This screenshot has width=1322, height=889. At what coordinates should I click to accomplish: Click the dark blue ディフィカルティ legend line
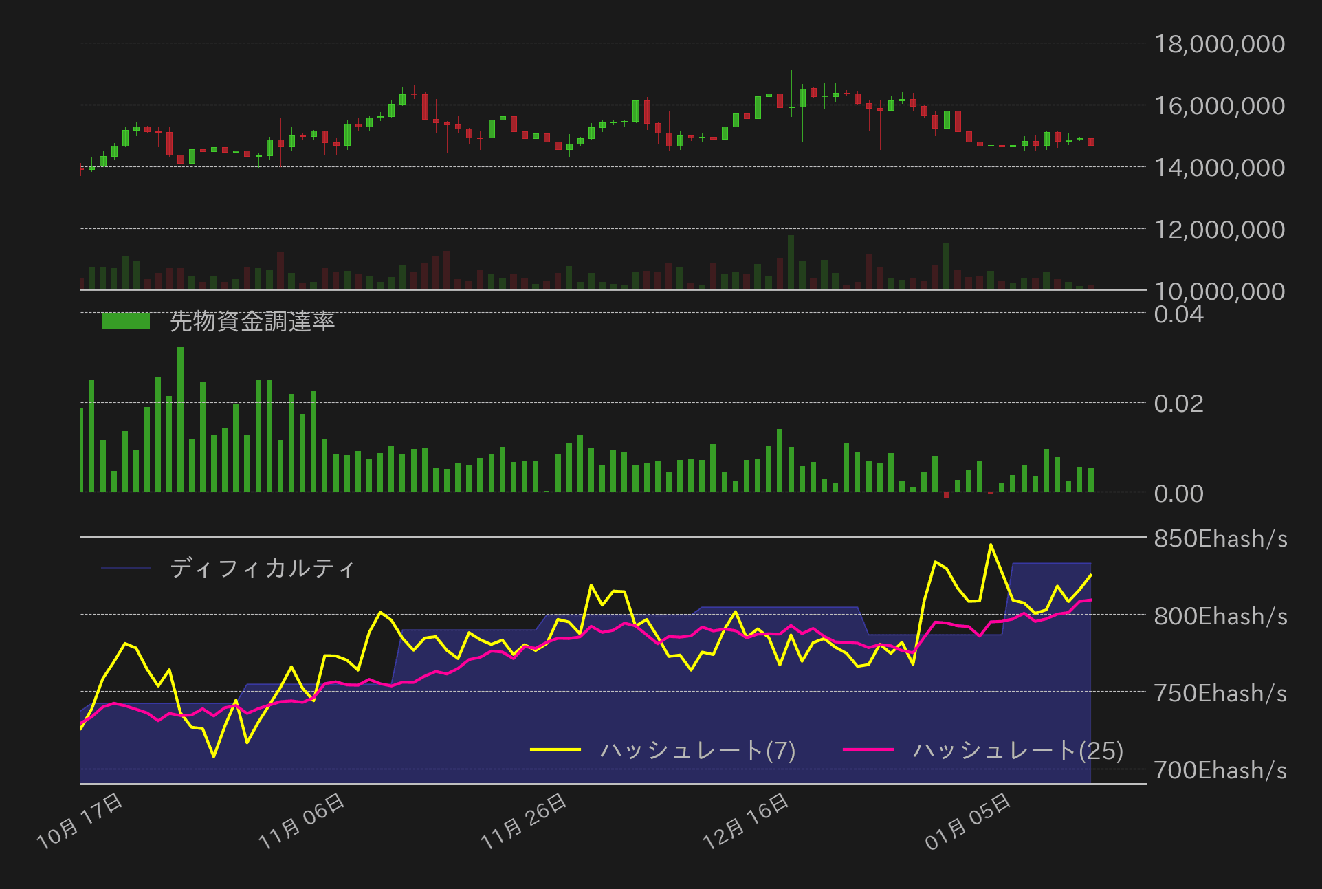coord(125,569)
